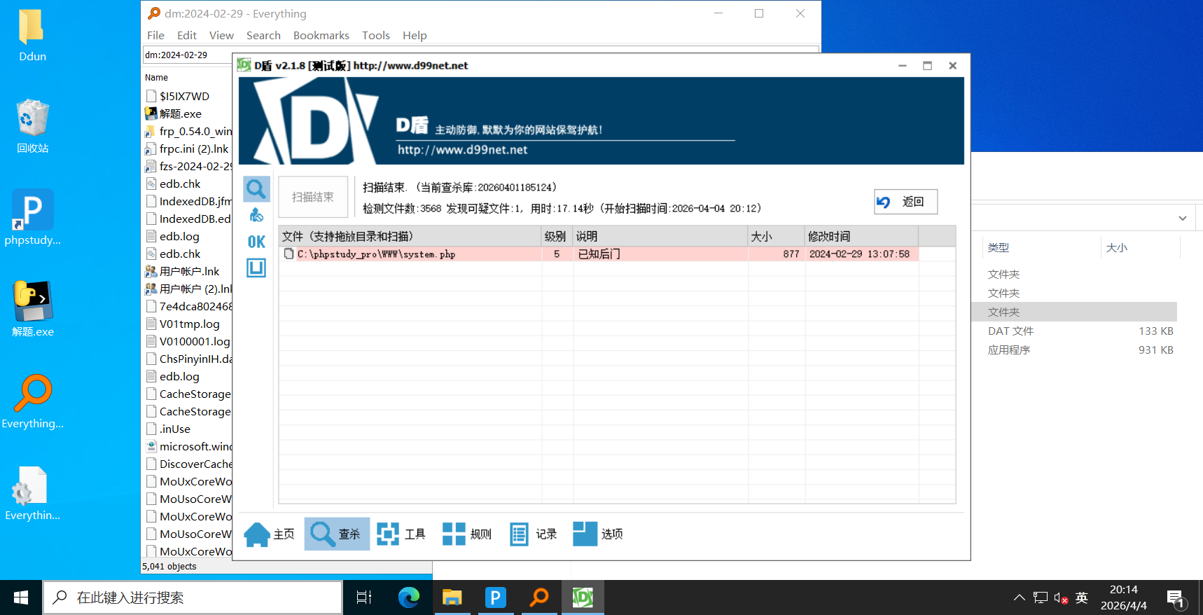Open the Bookmarks menu in Everything

[x=321, y=35]
